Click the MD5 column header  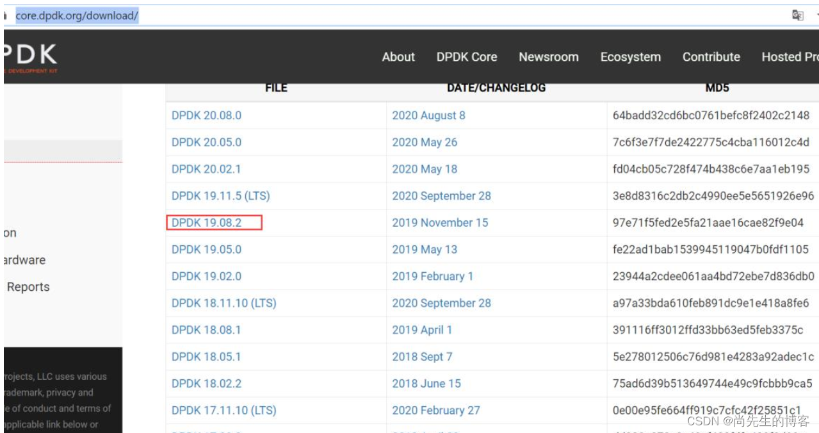tap(717, 88)
